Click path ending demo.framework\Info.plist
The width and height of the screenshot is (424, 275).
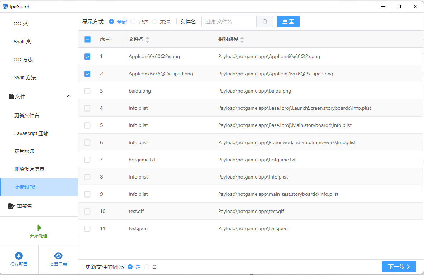287,142
